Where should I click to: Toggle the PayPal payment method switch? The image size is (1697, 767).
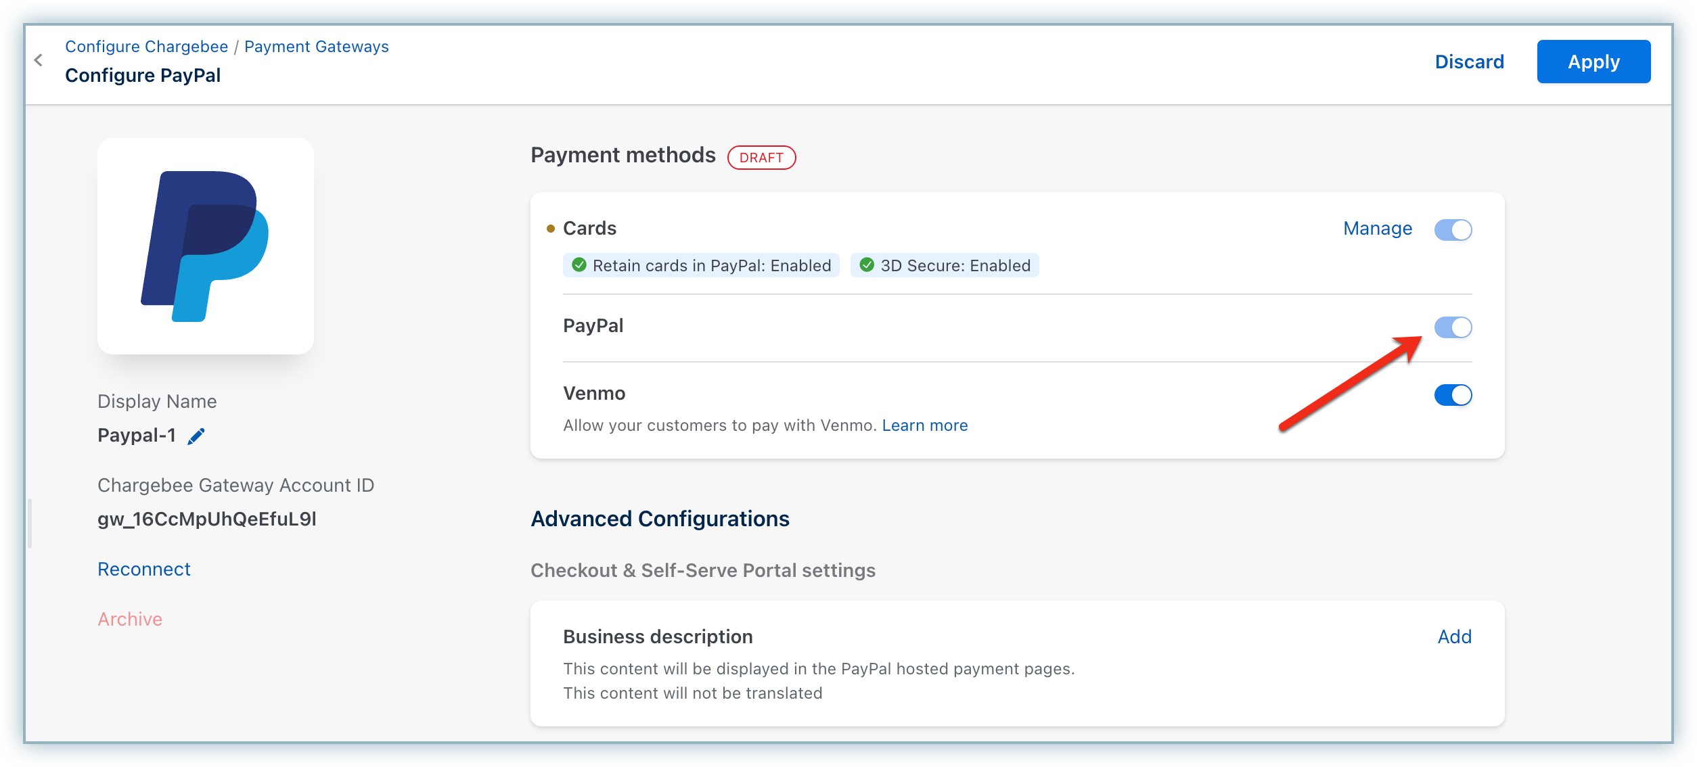pyautogui.click(x=1453, y=327)
